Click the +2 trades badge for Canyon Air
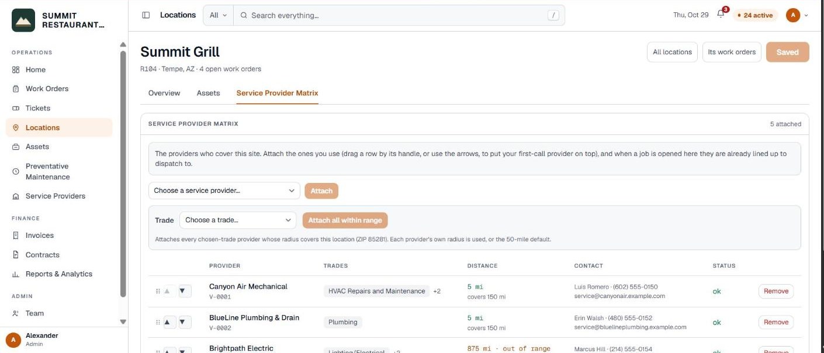The image size is (824, 353). click(x=437, y=291)
